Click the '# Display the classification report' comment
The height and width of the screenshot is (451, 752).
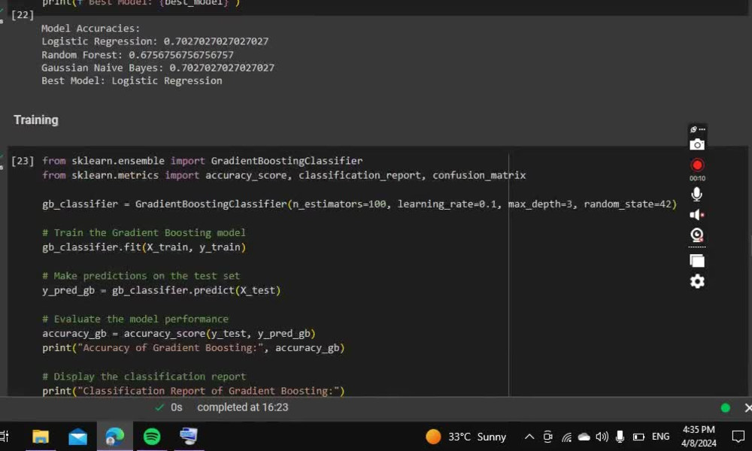144,377
